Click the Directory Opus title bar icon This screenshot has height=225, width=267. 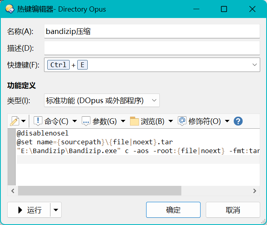(10, 9)
